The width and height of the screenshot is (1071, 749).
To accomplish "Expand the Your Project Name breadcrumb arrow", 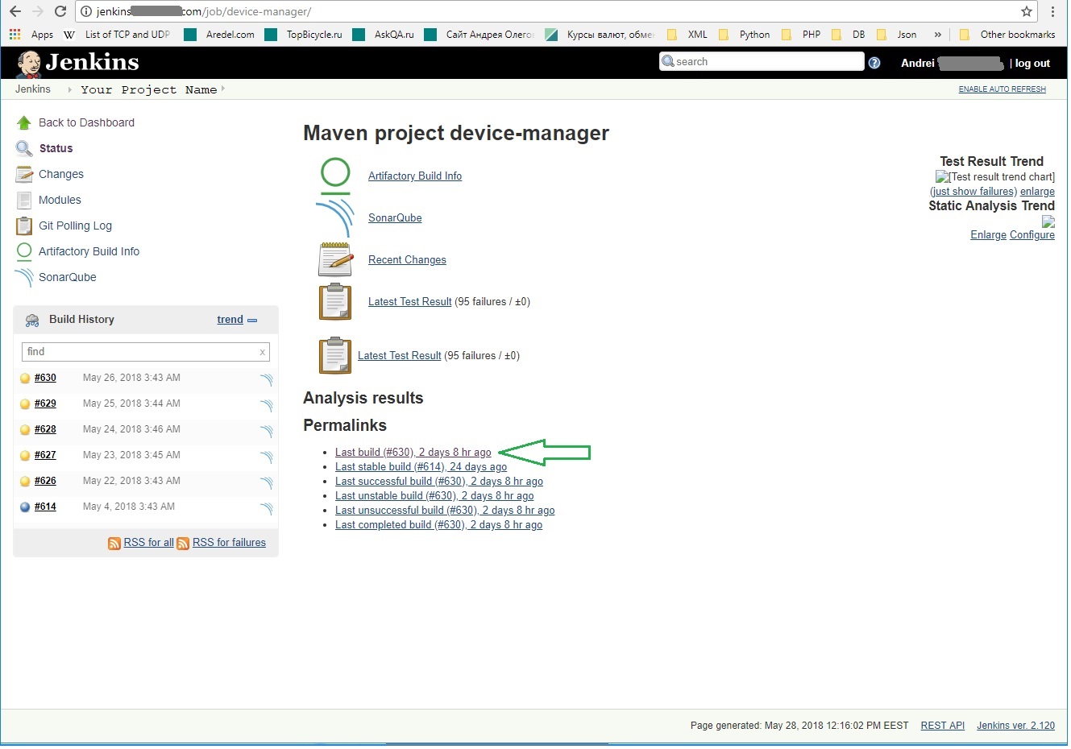I will click(x=223, y=89).
